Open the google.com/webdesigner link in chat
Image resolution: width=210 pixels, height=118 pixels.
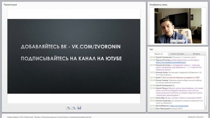(x=171, y=62)
